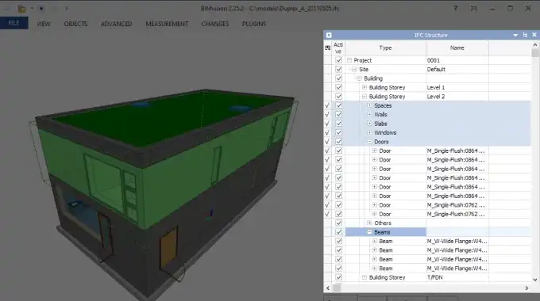Open the FILE menu

point(13,23)
